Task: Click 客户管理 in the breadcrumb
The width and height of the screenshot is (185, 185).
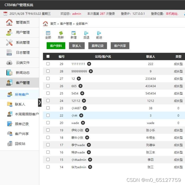Action: [66, 24]
